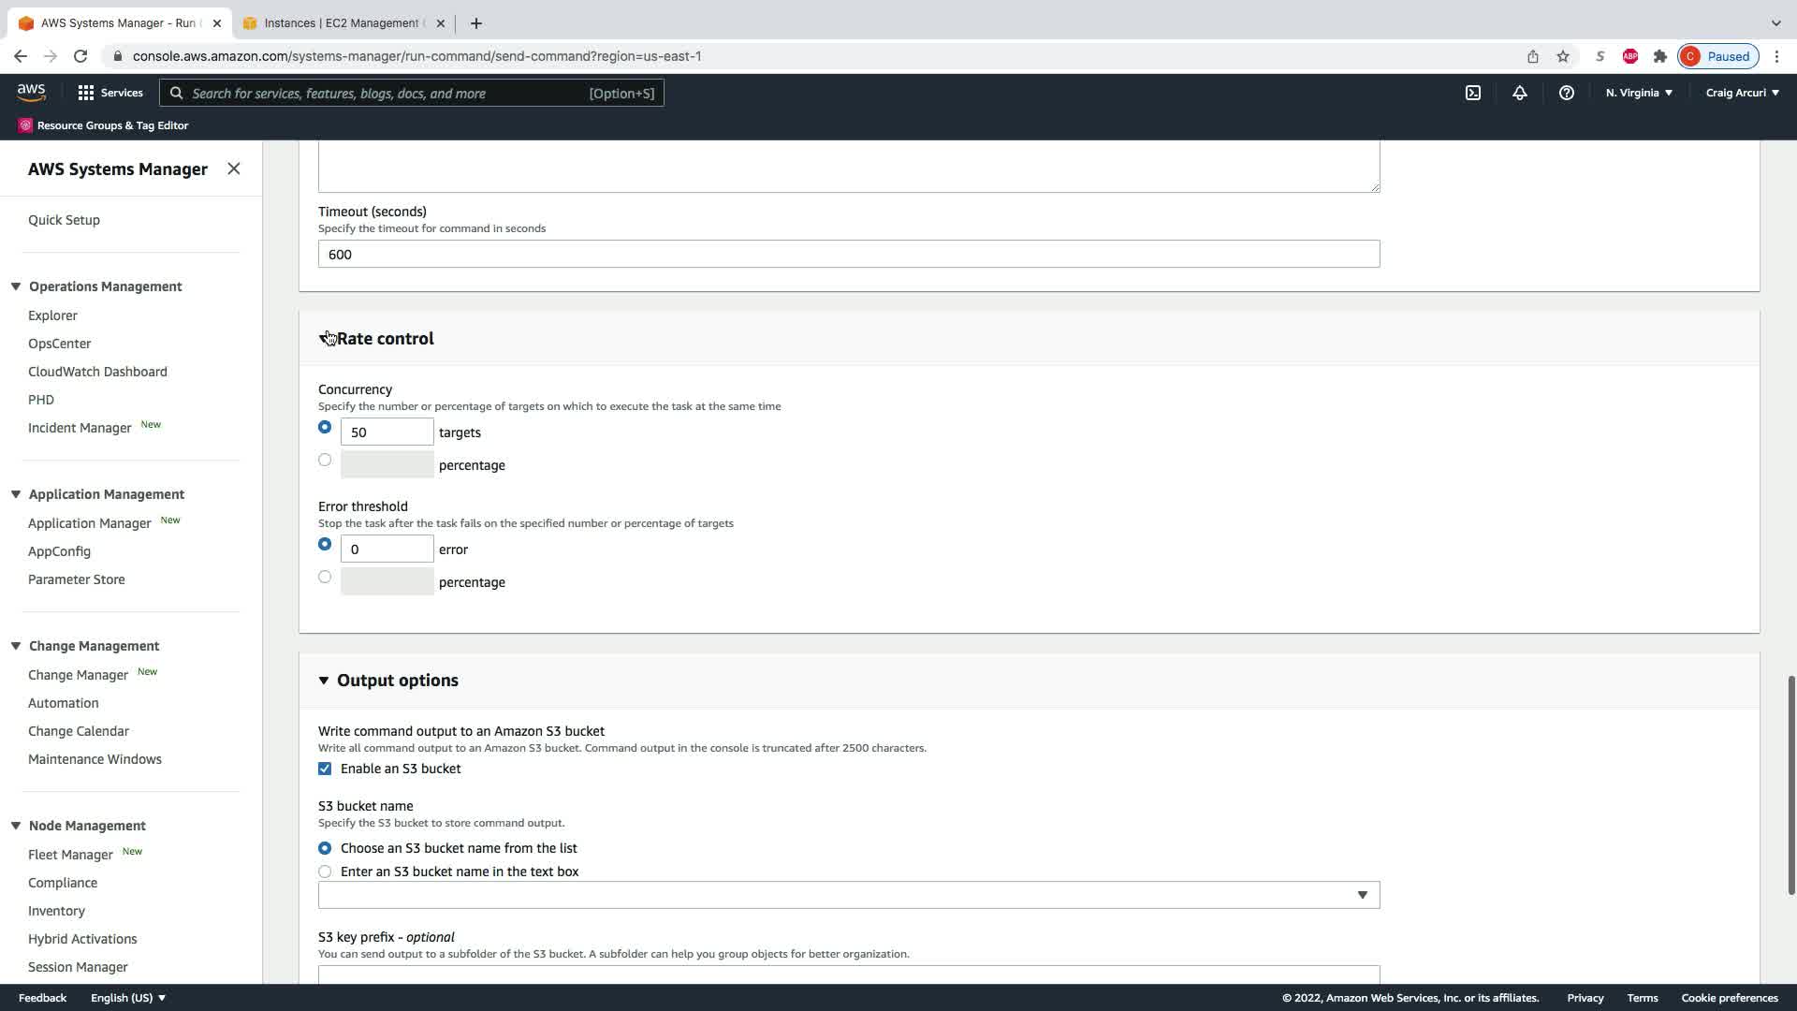
Task: Open the N. Virginia region dropdown
Action: (1639, 93)
